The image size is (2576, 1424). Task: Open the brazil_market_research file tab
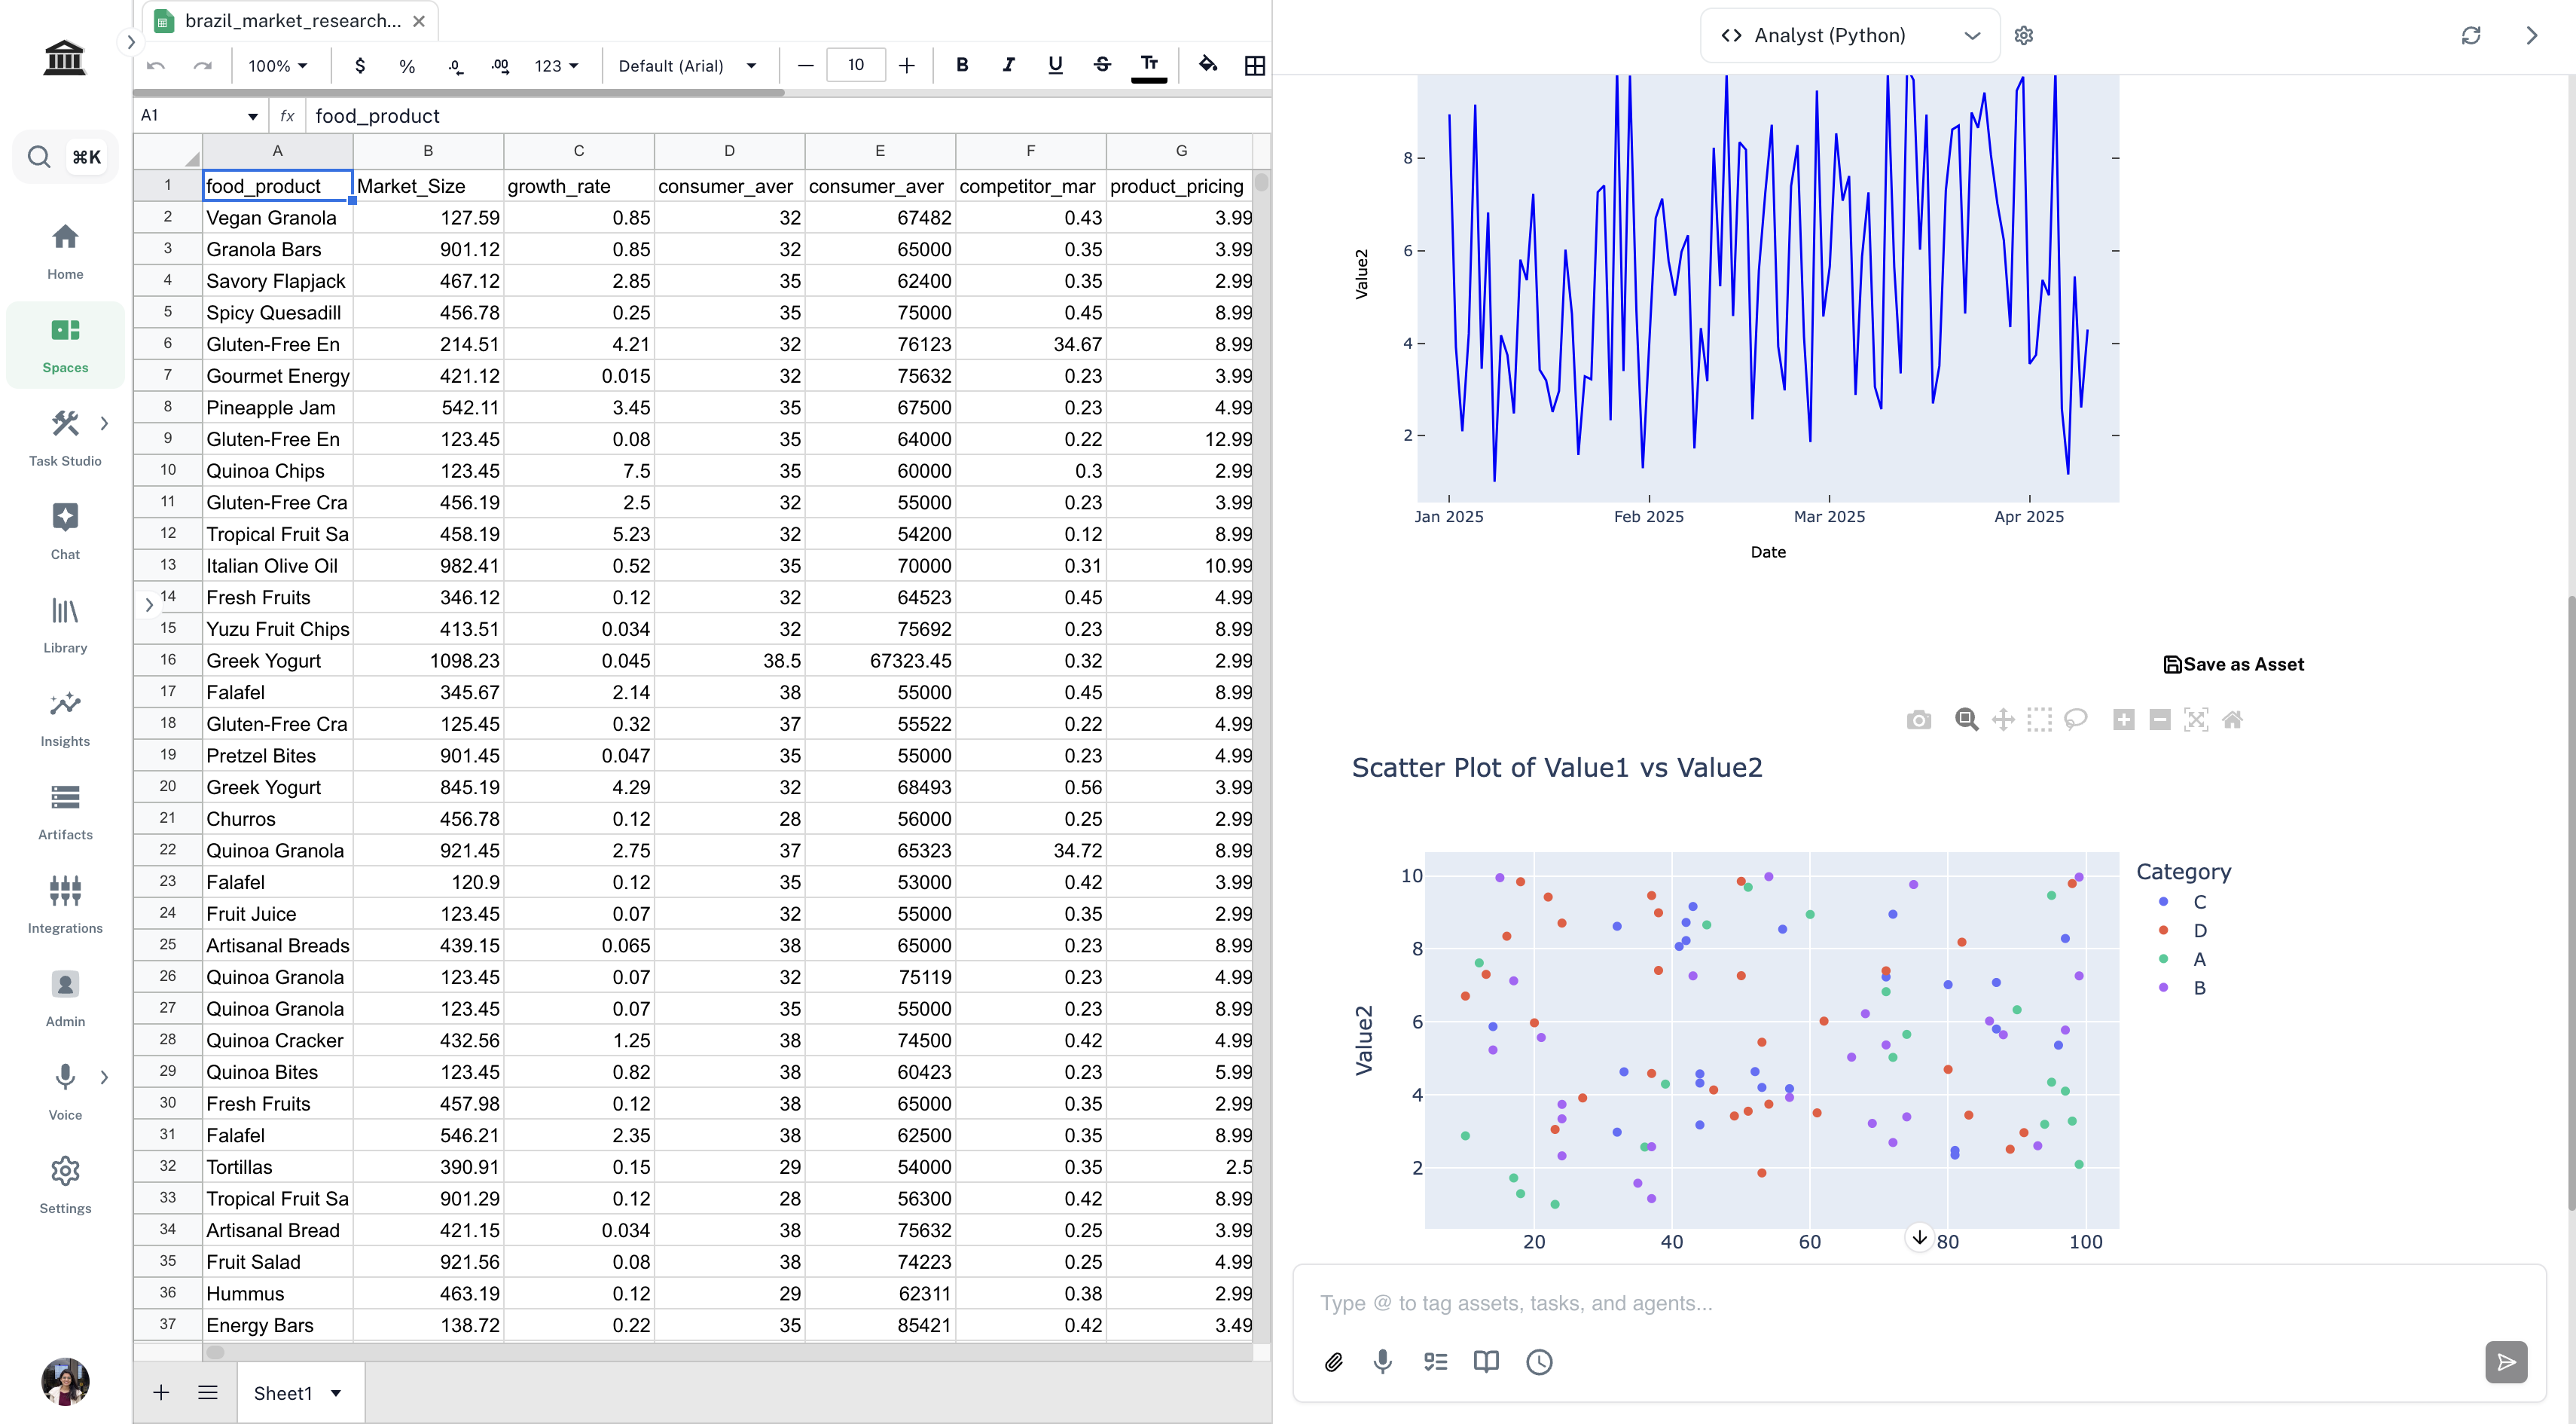click(x=292, y=21)
